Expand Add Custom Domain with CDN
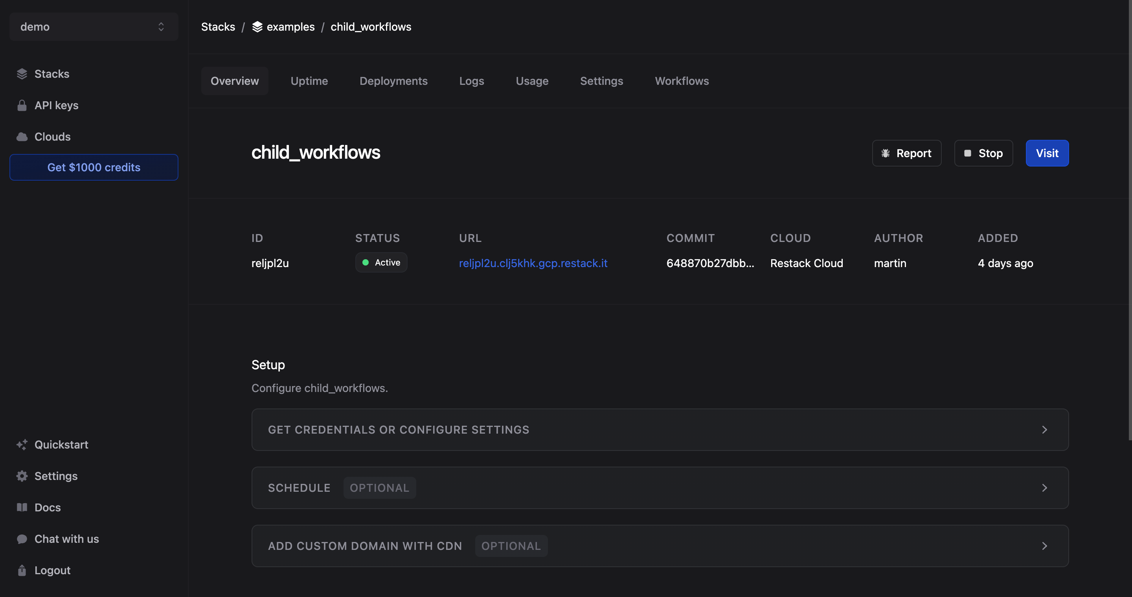Image resolution: width=1132 pixels, height=597 pixels. click(660, 546)
